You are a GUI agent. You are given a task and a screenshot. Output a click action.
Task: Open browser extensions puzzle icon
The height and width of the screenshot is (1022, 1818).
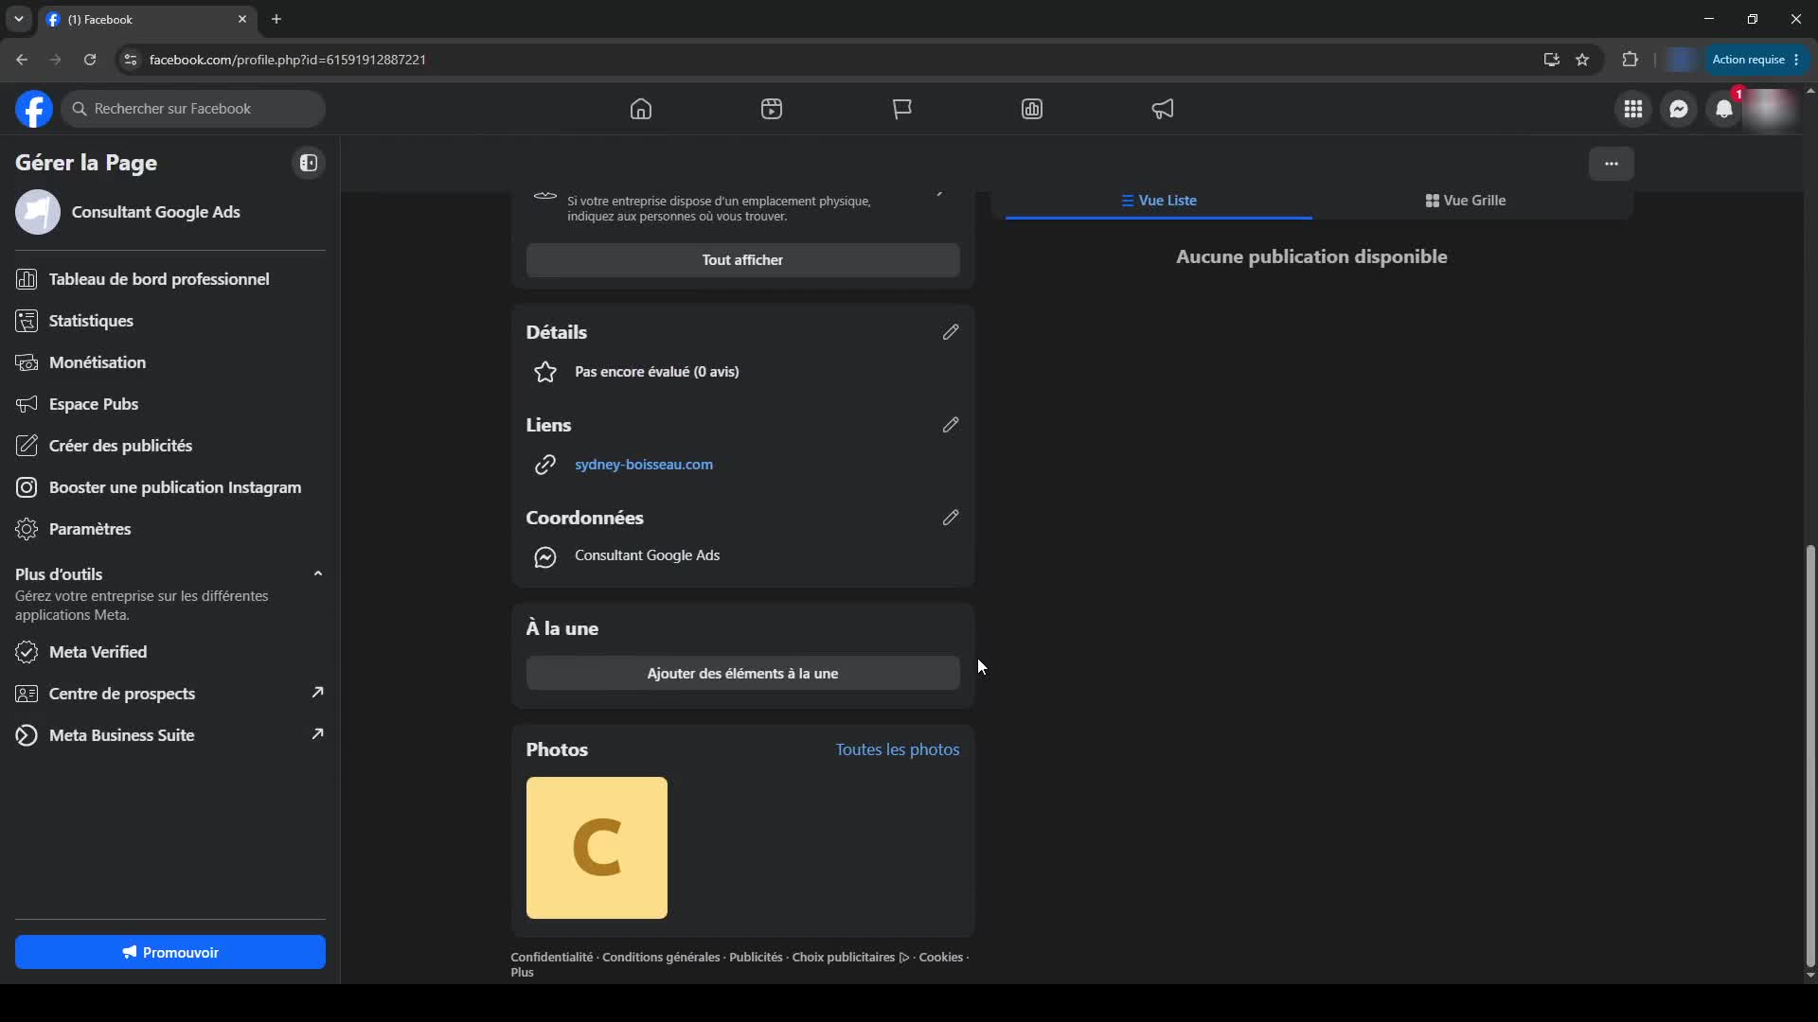tap(1630, 60)
